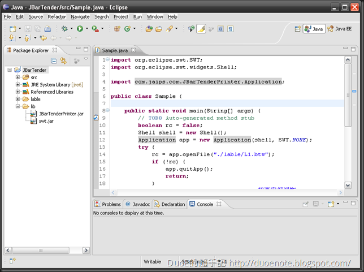The height and width of the screenshot is (272, 364).
Task: Open the Refactor menu
Action: point(57,17)
